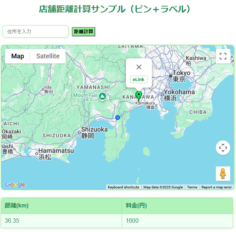Click the Street View pegman icon
The height and width of the screenshot is (232, 236).
click(x=223, y=174)
